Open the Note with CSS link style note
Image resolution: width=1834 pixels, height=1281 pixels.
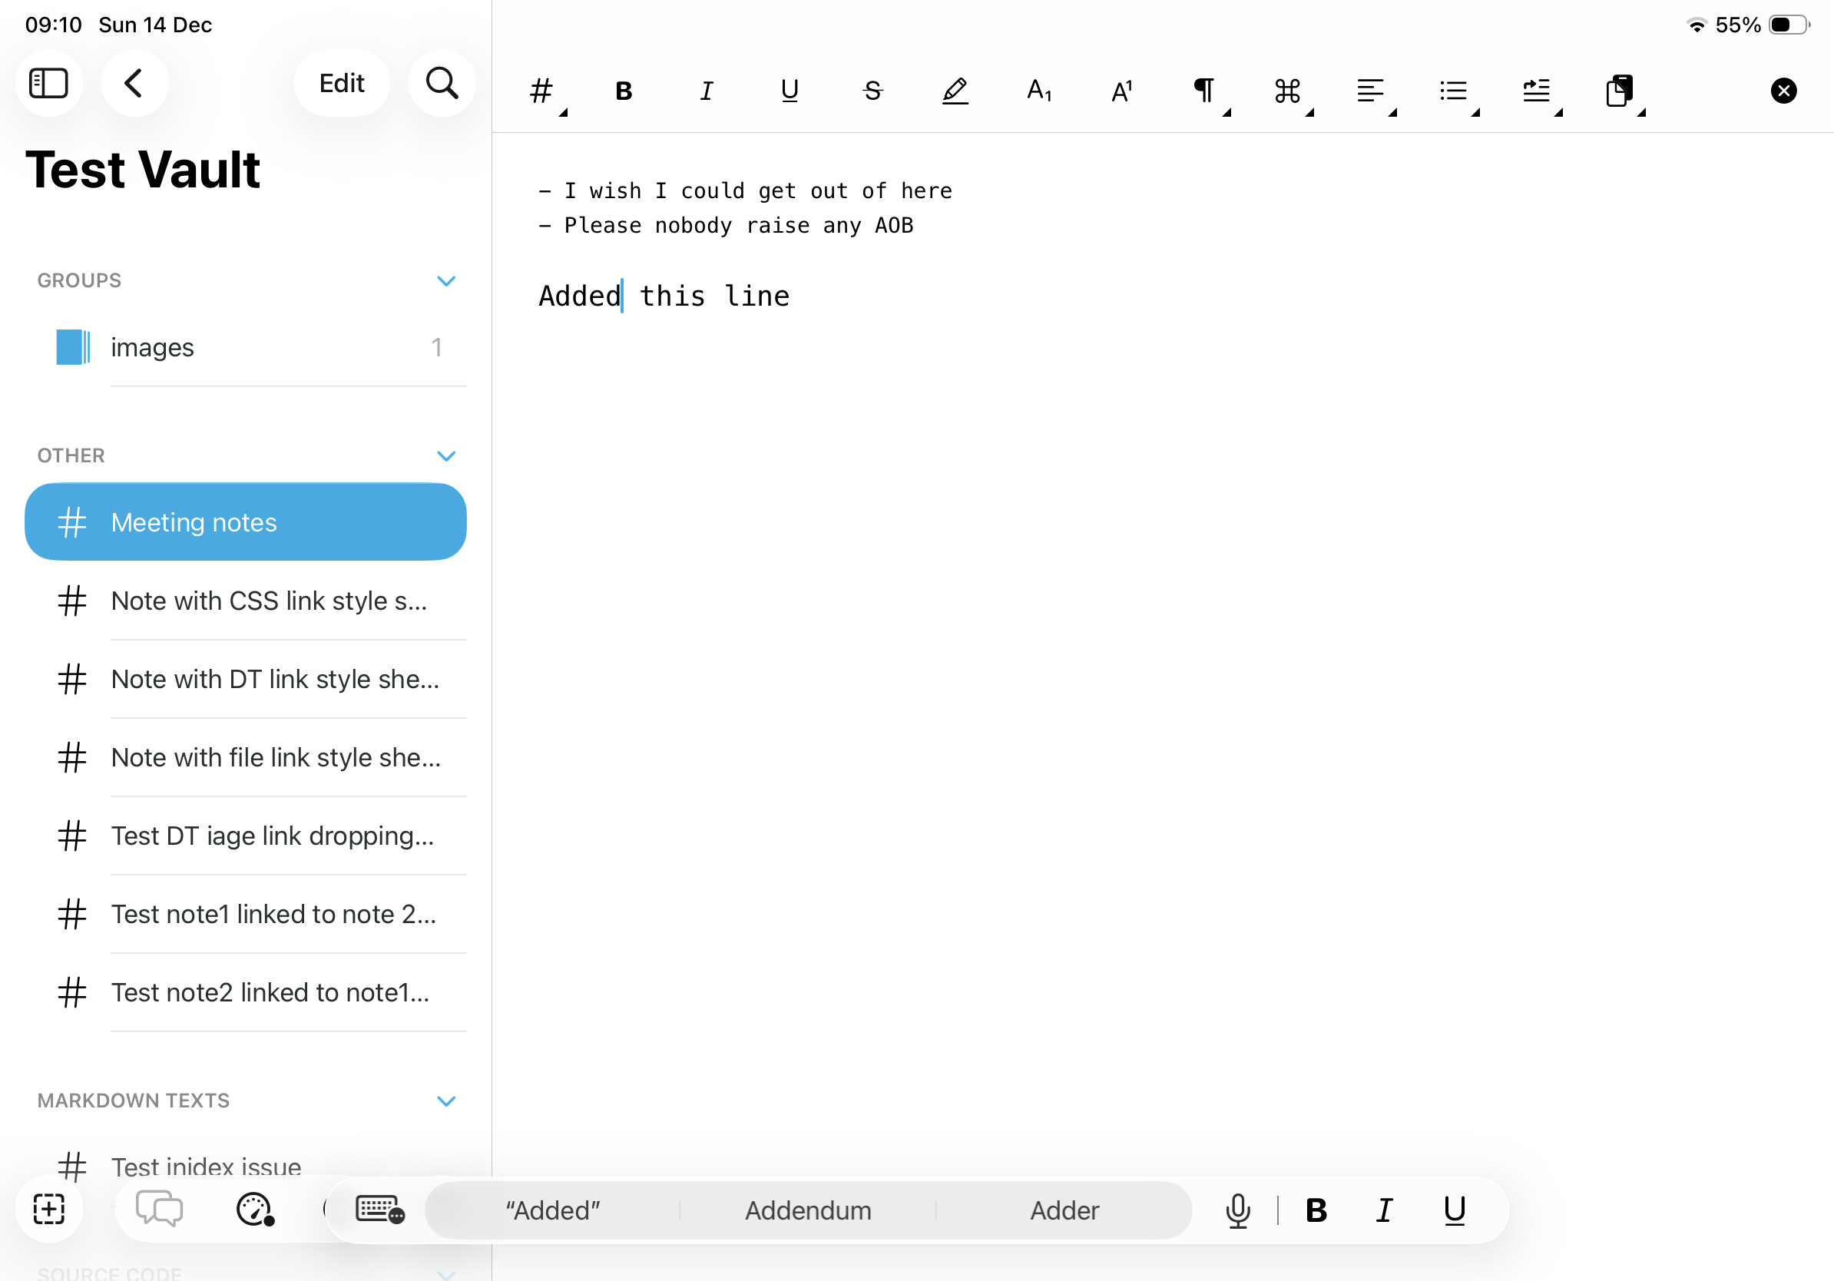point(268,601)
